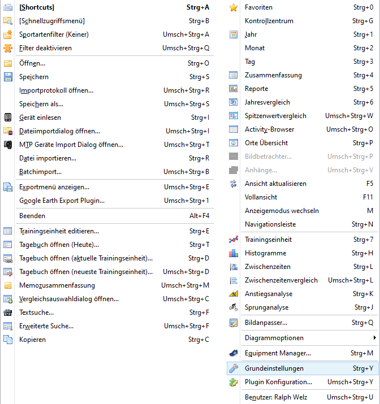Choose the Monat view entry
The width and height of the screenshot is (380, 404).
pyautogui.click(x=303, y=48)
